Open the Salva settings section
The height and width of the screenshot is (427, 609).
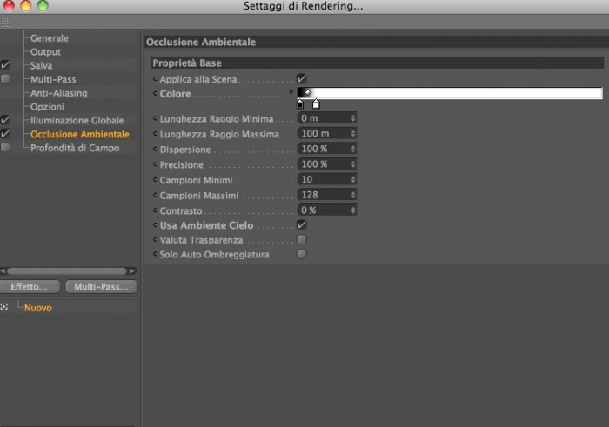(x=41, y=65)
